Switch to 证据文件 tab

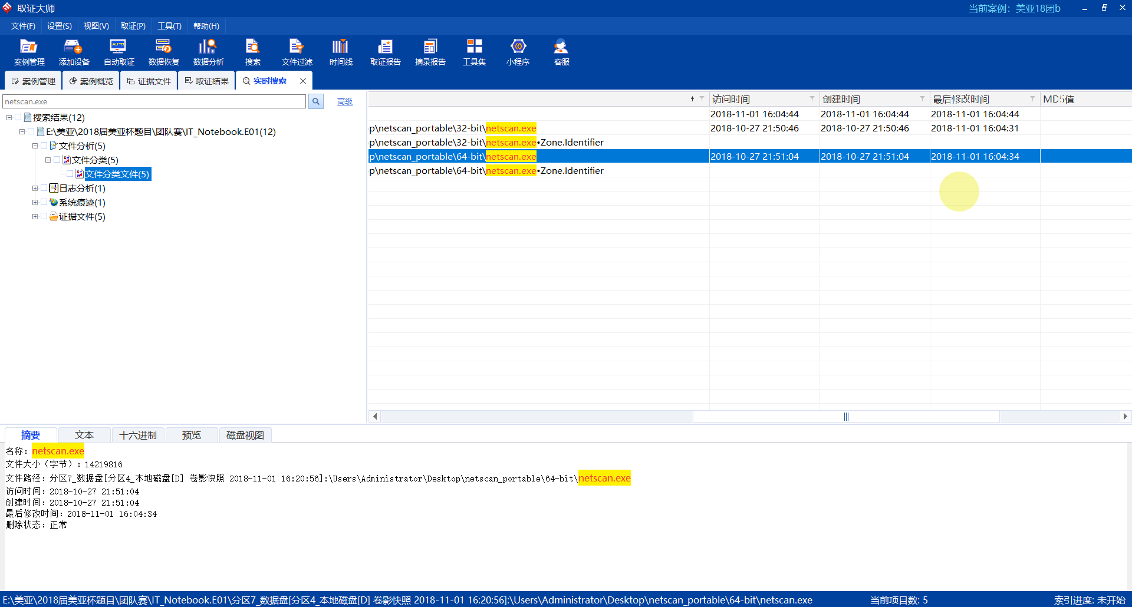(x=149, y=81)
